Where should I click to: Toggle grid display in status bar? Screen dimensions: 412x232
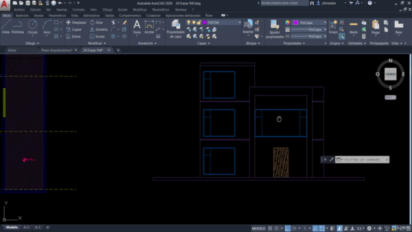(270, 228)
